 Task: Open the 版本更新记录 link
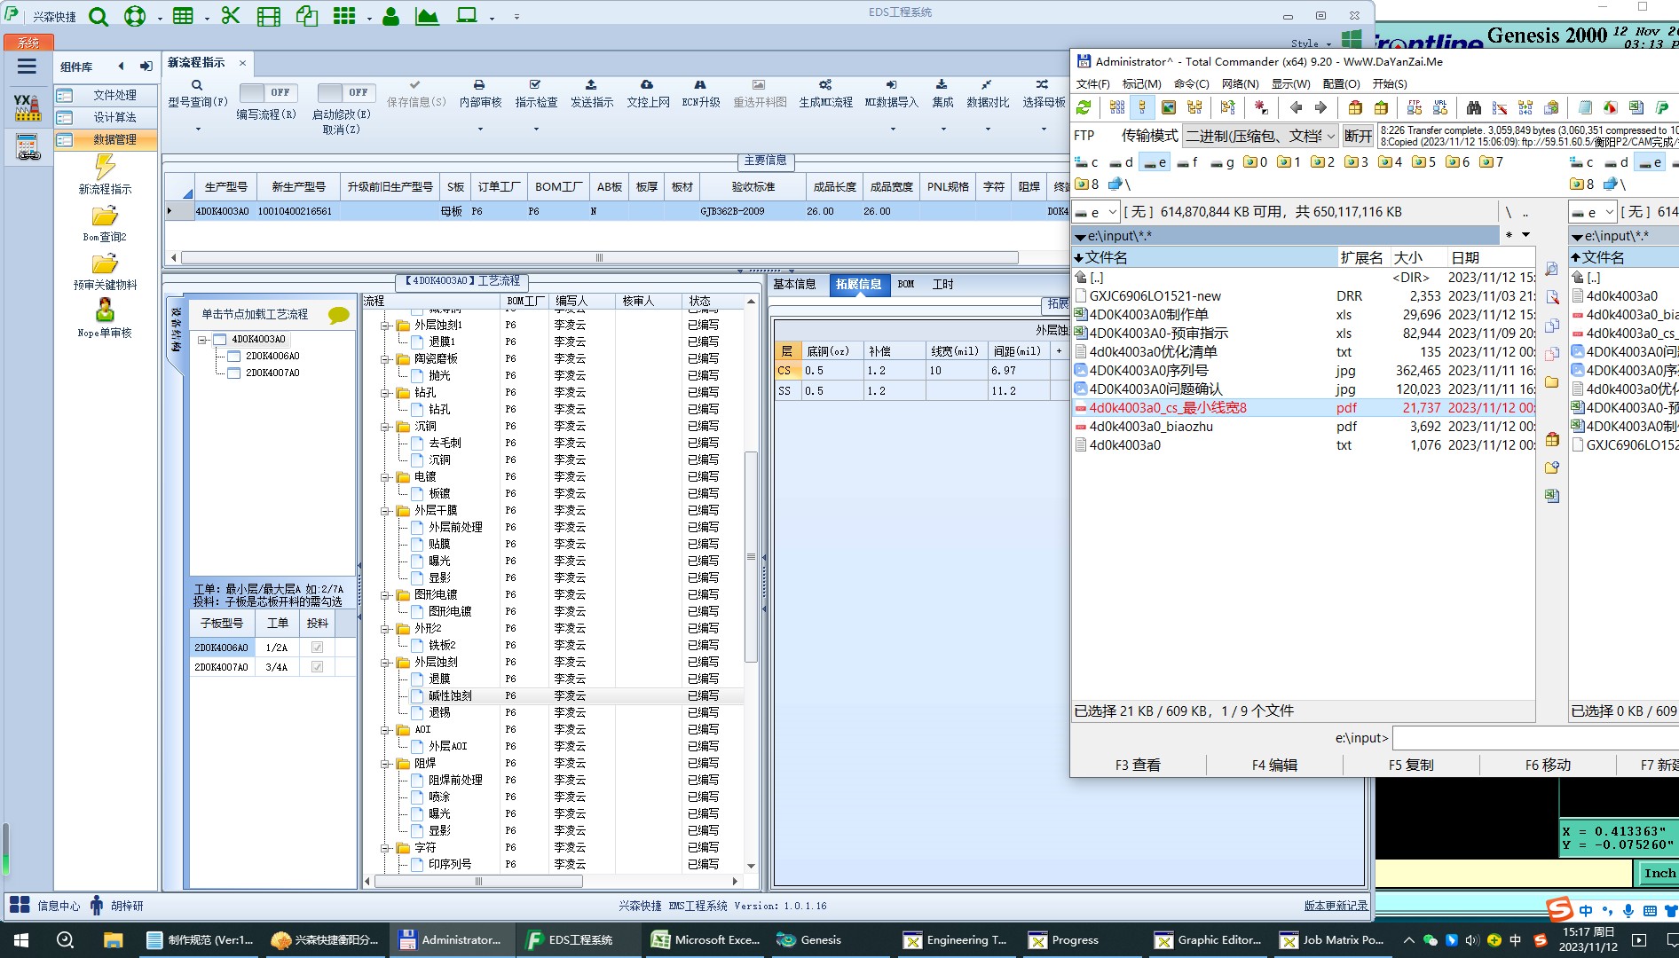[1336, 906]
